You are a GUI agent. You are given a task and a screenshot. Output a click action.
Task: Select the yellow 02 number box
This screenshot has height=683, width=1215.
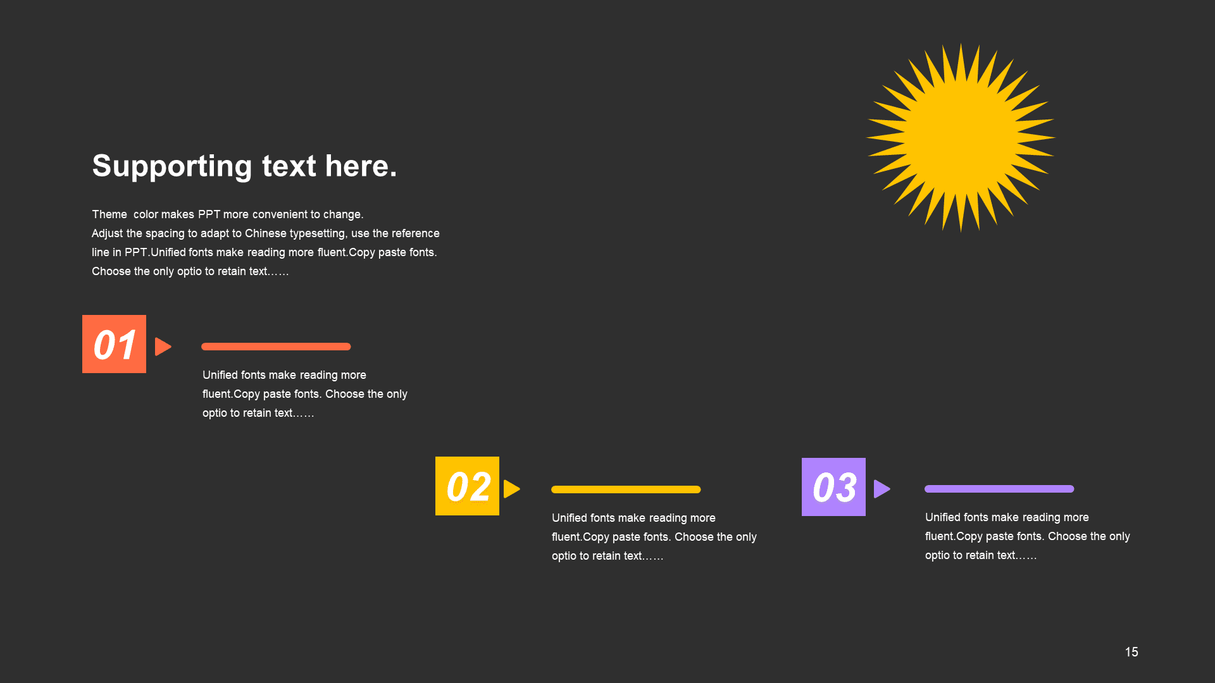pyautogui.click(x=467, y=486)
